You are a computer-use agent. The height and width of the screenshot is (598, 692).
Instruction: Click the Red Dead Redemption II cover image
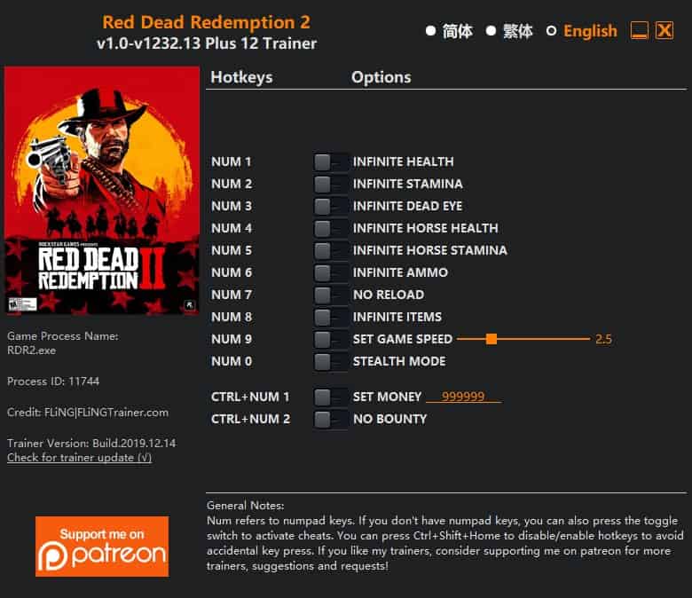pos(102,191)
